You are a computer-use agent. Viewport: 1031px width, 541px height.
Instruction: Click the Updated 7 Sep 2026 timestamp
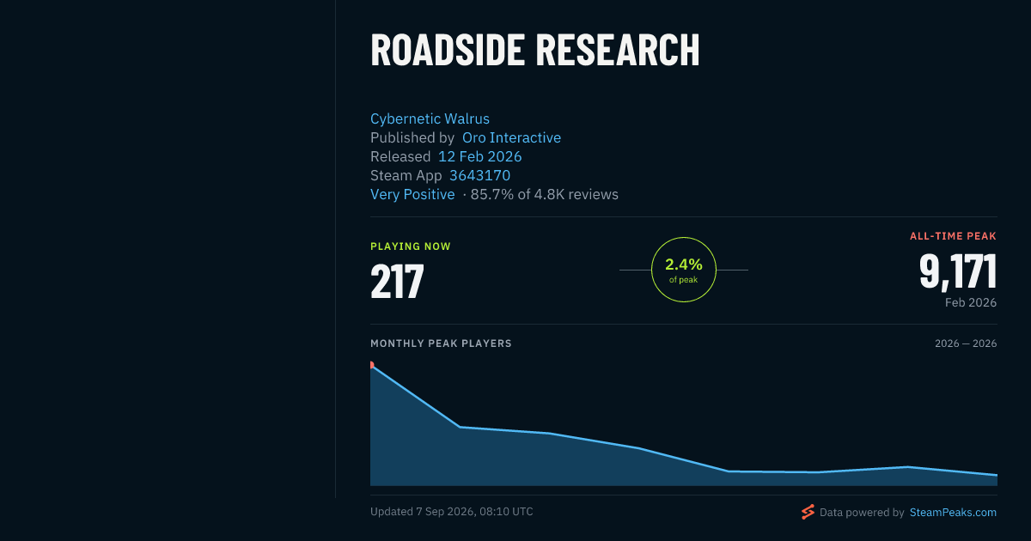click(452, 512)
